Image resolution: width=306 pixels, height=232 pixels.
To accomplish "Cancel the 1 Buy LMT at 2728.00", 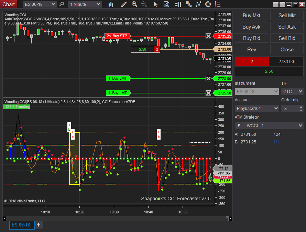I will click(x=208, y=78).
